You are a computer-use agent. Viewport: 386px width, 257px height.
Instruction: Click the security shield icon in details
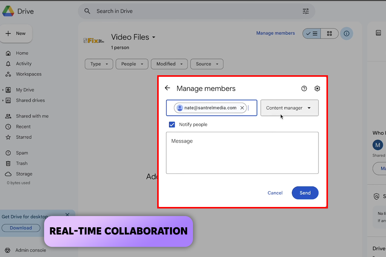377,196
